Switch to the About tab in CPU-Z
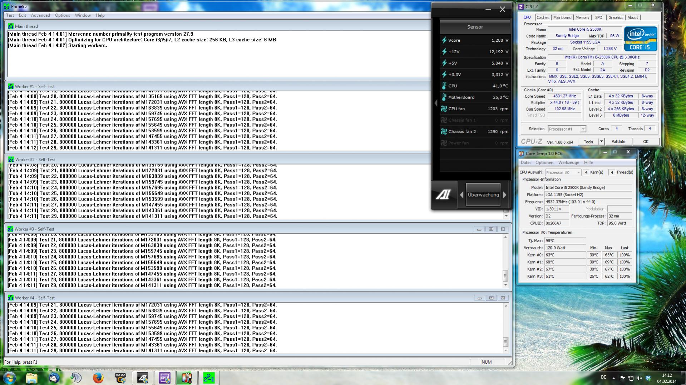This screenshot has height=385, width=686. [x=633, y=17]
